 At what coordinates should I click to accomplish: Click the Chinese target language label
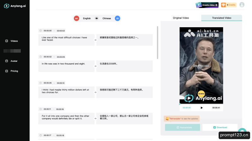tap(107, 18)
